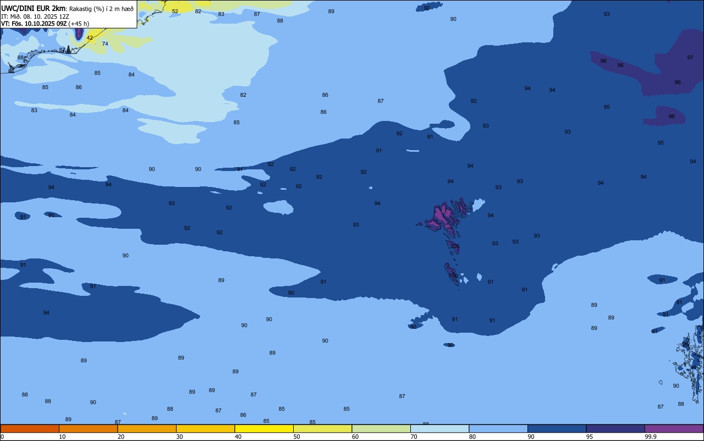Click the purple legend swatch above 99.9
Screen dimensions: 704x441
pyautogui.click(x=674, y=428)
